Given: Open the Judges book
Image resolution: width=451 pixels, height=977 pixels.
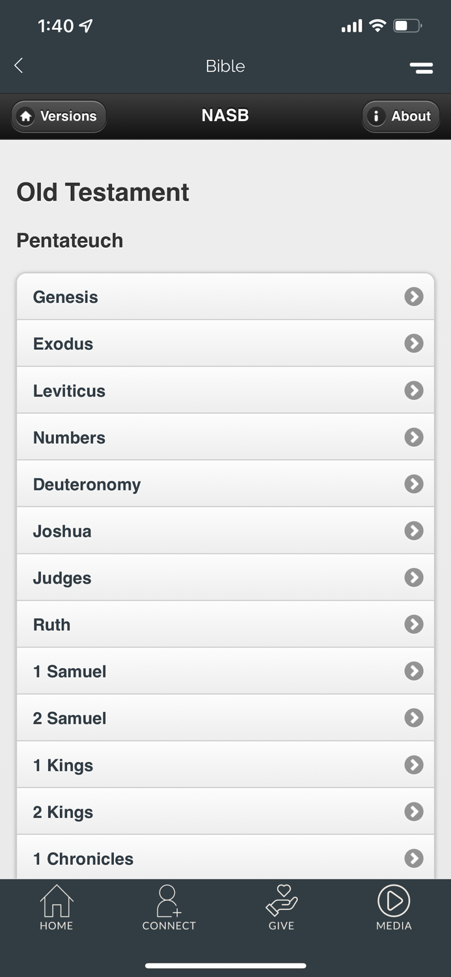Looking at the screenshot, I should [225, 578].
